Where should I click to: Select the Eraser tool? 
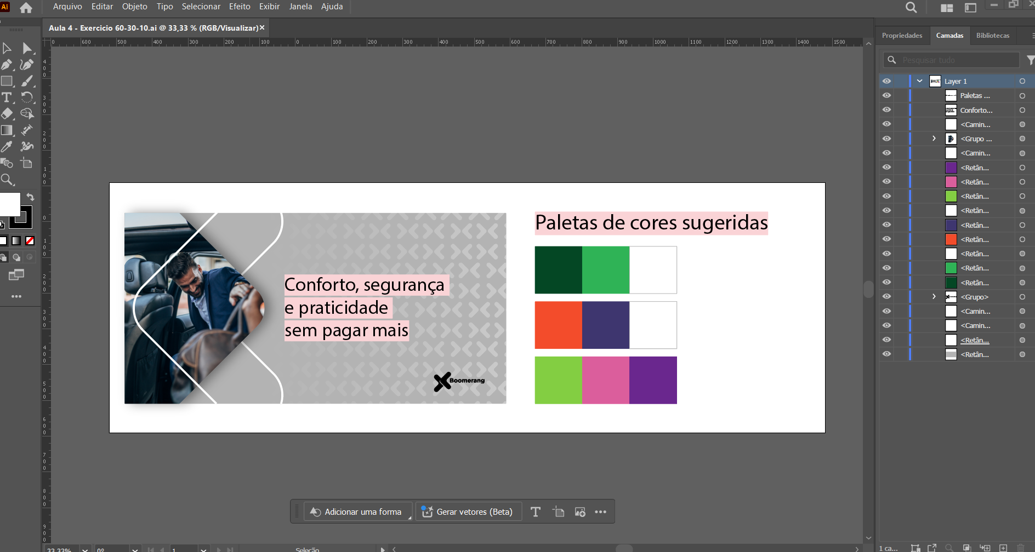[x=7, y=114]
